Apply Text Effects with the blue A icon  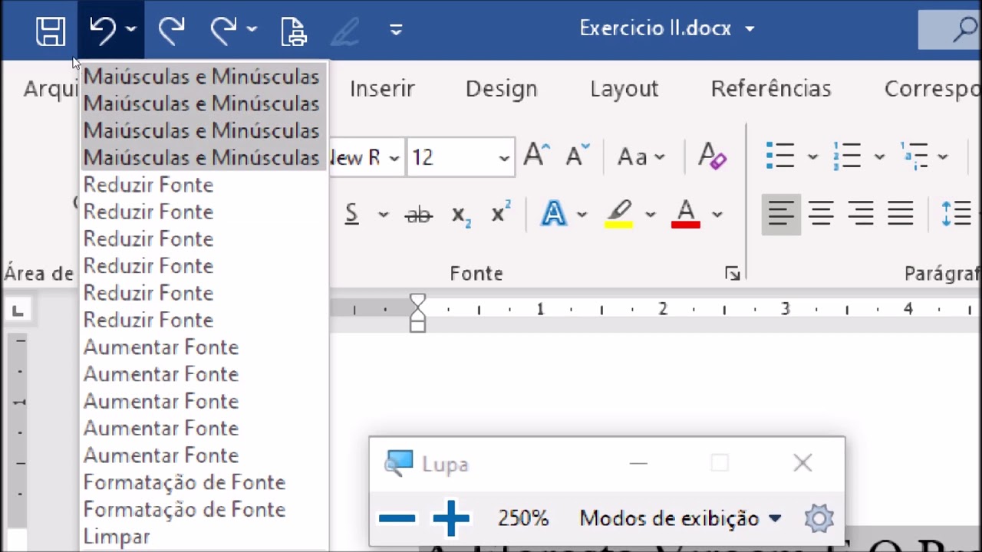(553, 214)
